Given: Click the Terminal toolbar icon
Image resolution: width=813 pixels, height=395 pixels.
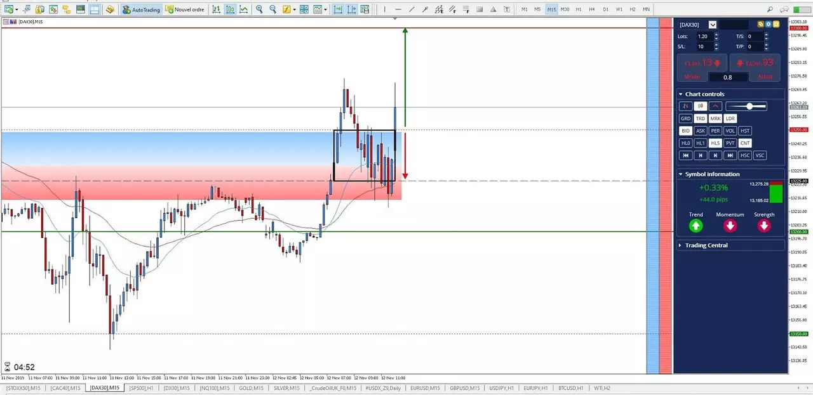Looking at the screenshot, I should pos(81,10).
